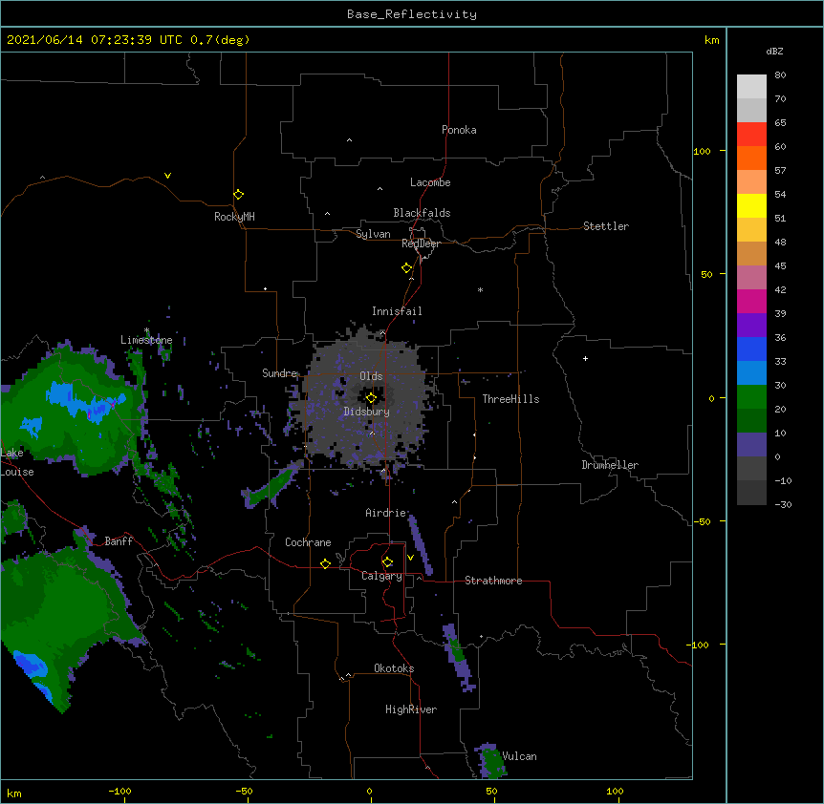Click the Limestone label on the map
Screen dimensions: 824x804
tap(146, 340)
